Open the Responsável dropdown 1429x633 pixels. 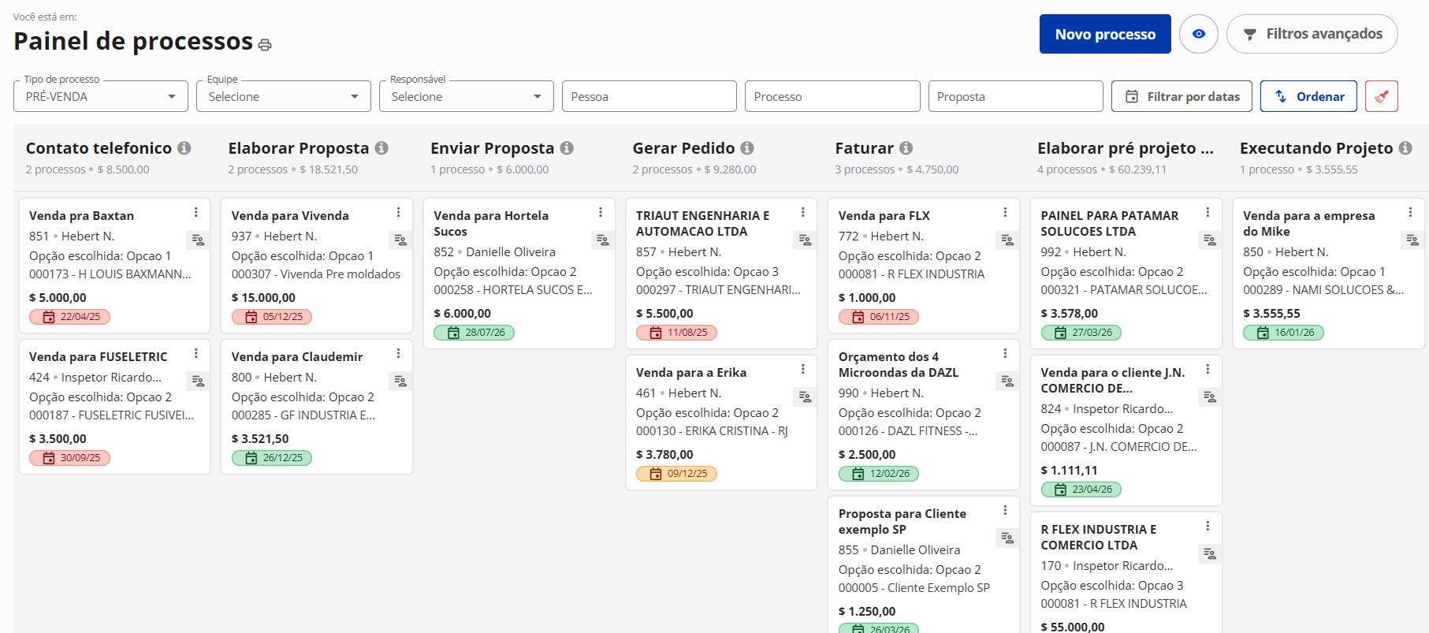click(x=467, y=96)
